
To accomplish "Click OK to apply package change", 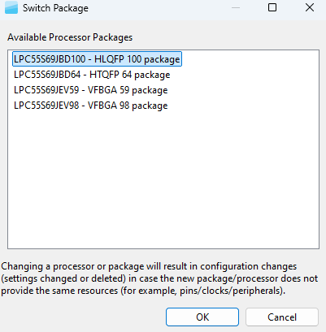I will pos(202,317).
